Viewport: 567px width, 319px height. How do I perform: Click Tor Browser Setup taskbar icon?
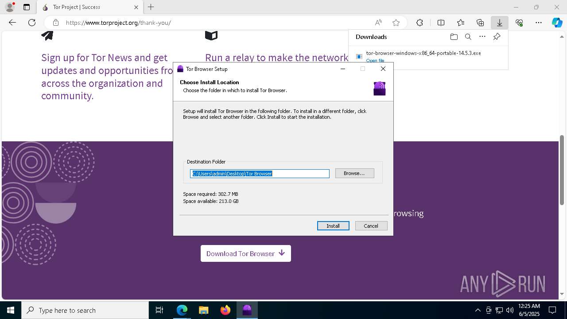[247, 310]
